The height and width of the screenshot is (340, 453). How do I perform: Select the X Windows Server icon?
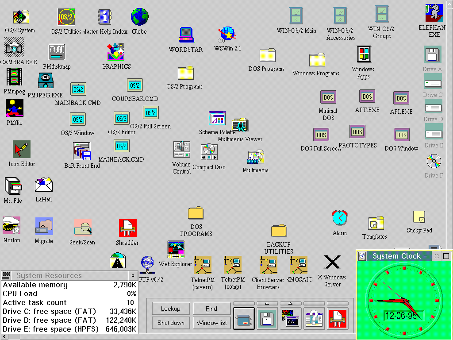pyautogui.click(x=332, y=262)
